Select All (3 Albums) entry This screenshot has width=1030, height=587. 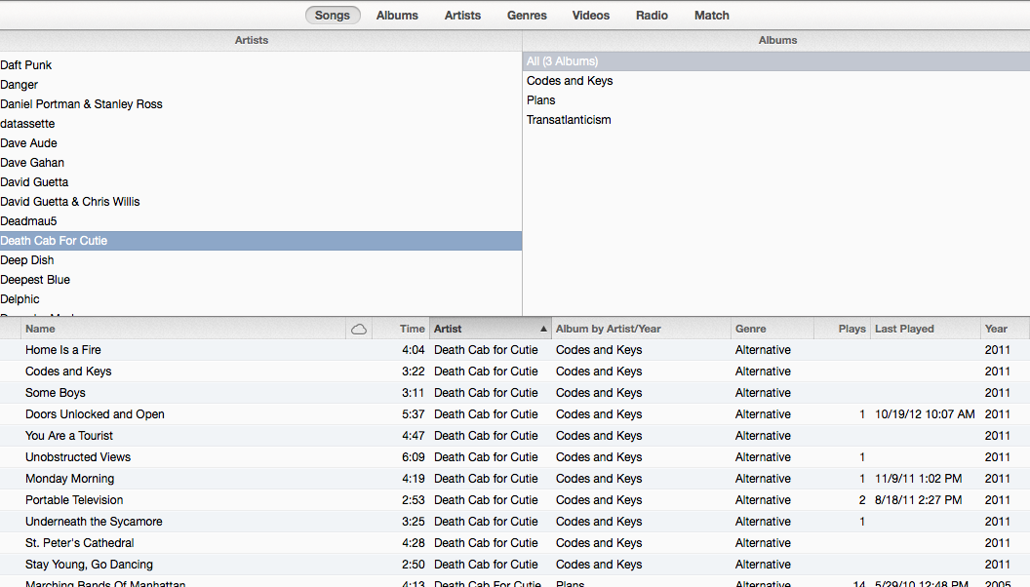click(x=776, y=61)
